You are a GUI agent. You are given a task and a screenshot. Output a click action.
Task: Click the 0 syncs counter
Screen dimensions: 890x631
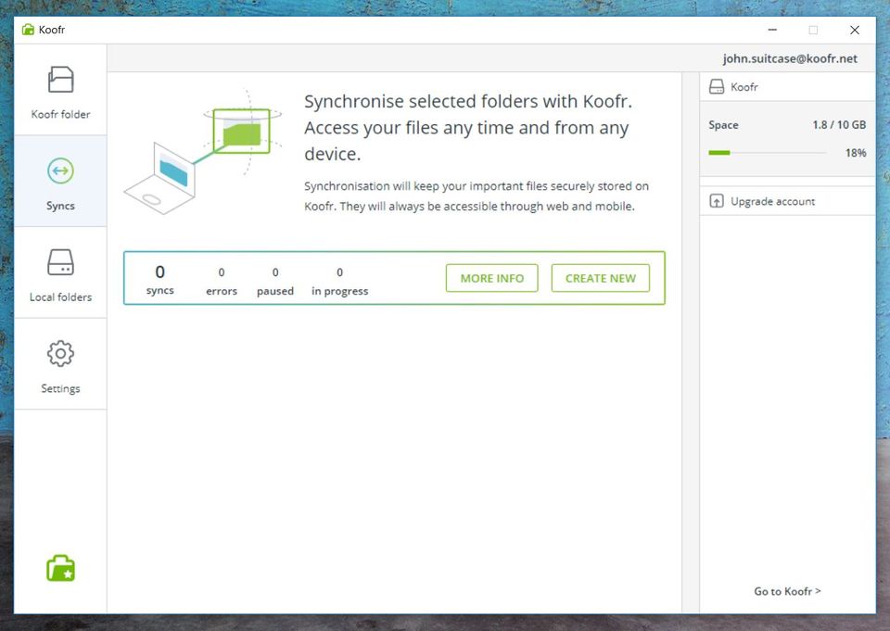pos(160,280)
